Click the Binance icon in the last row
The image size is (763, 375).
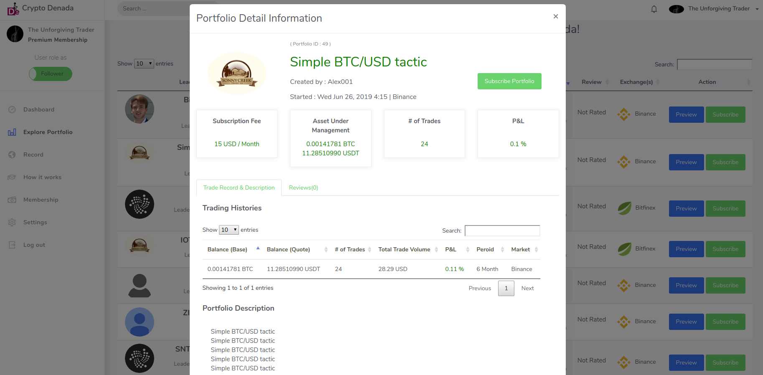pos(624,362)
